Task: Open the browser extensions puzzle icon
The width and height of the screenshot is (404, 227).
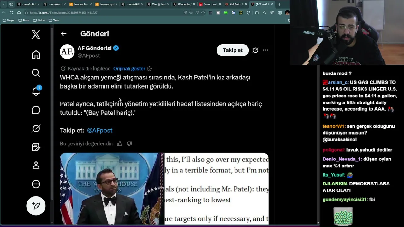Action: point(249,13)
